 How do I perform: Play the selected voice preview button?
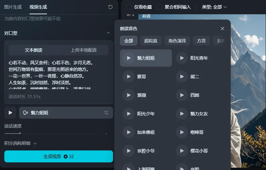pyautogui.click(x=10, y=113)
